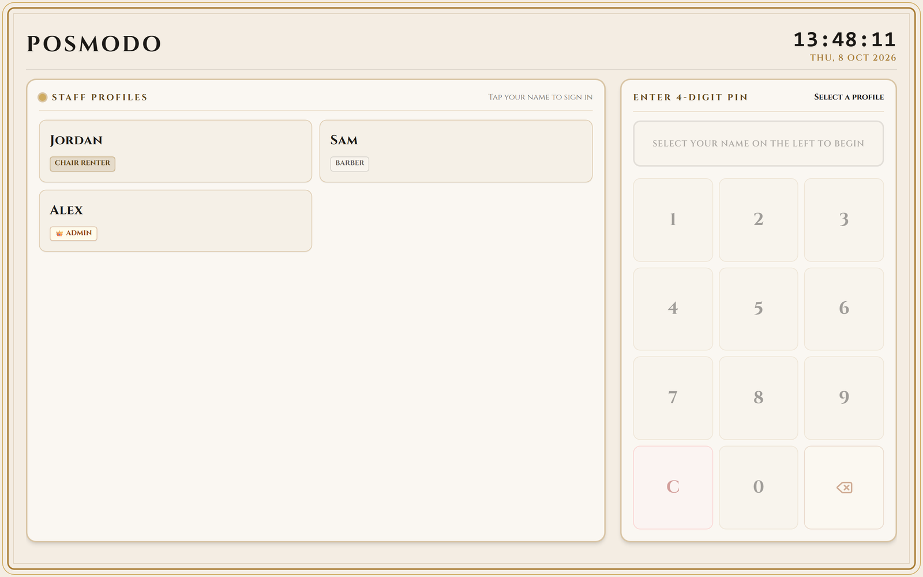Click the crown icon on Admin badge

59,233
